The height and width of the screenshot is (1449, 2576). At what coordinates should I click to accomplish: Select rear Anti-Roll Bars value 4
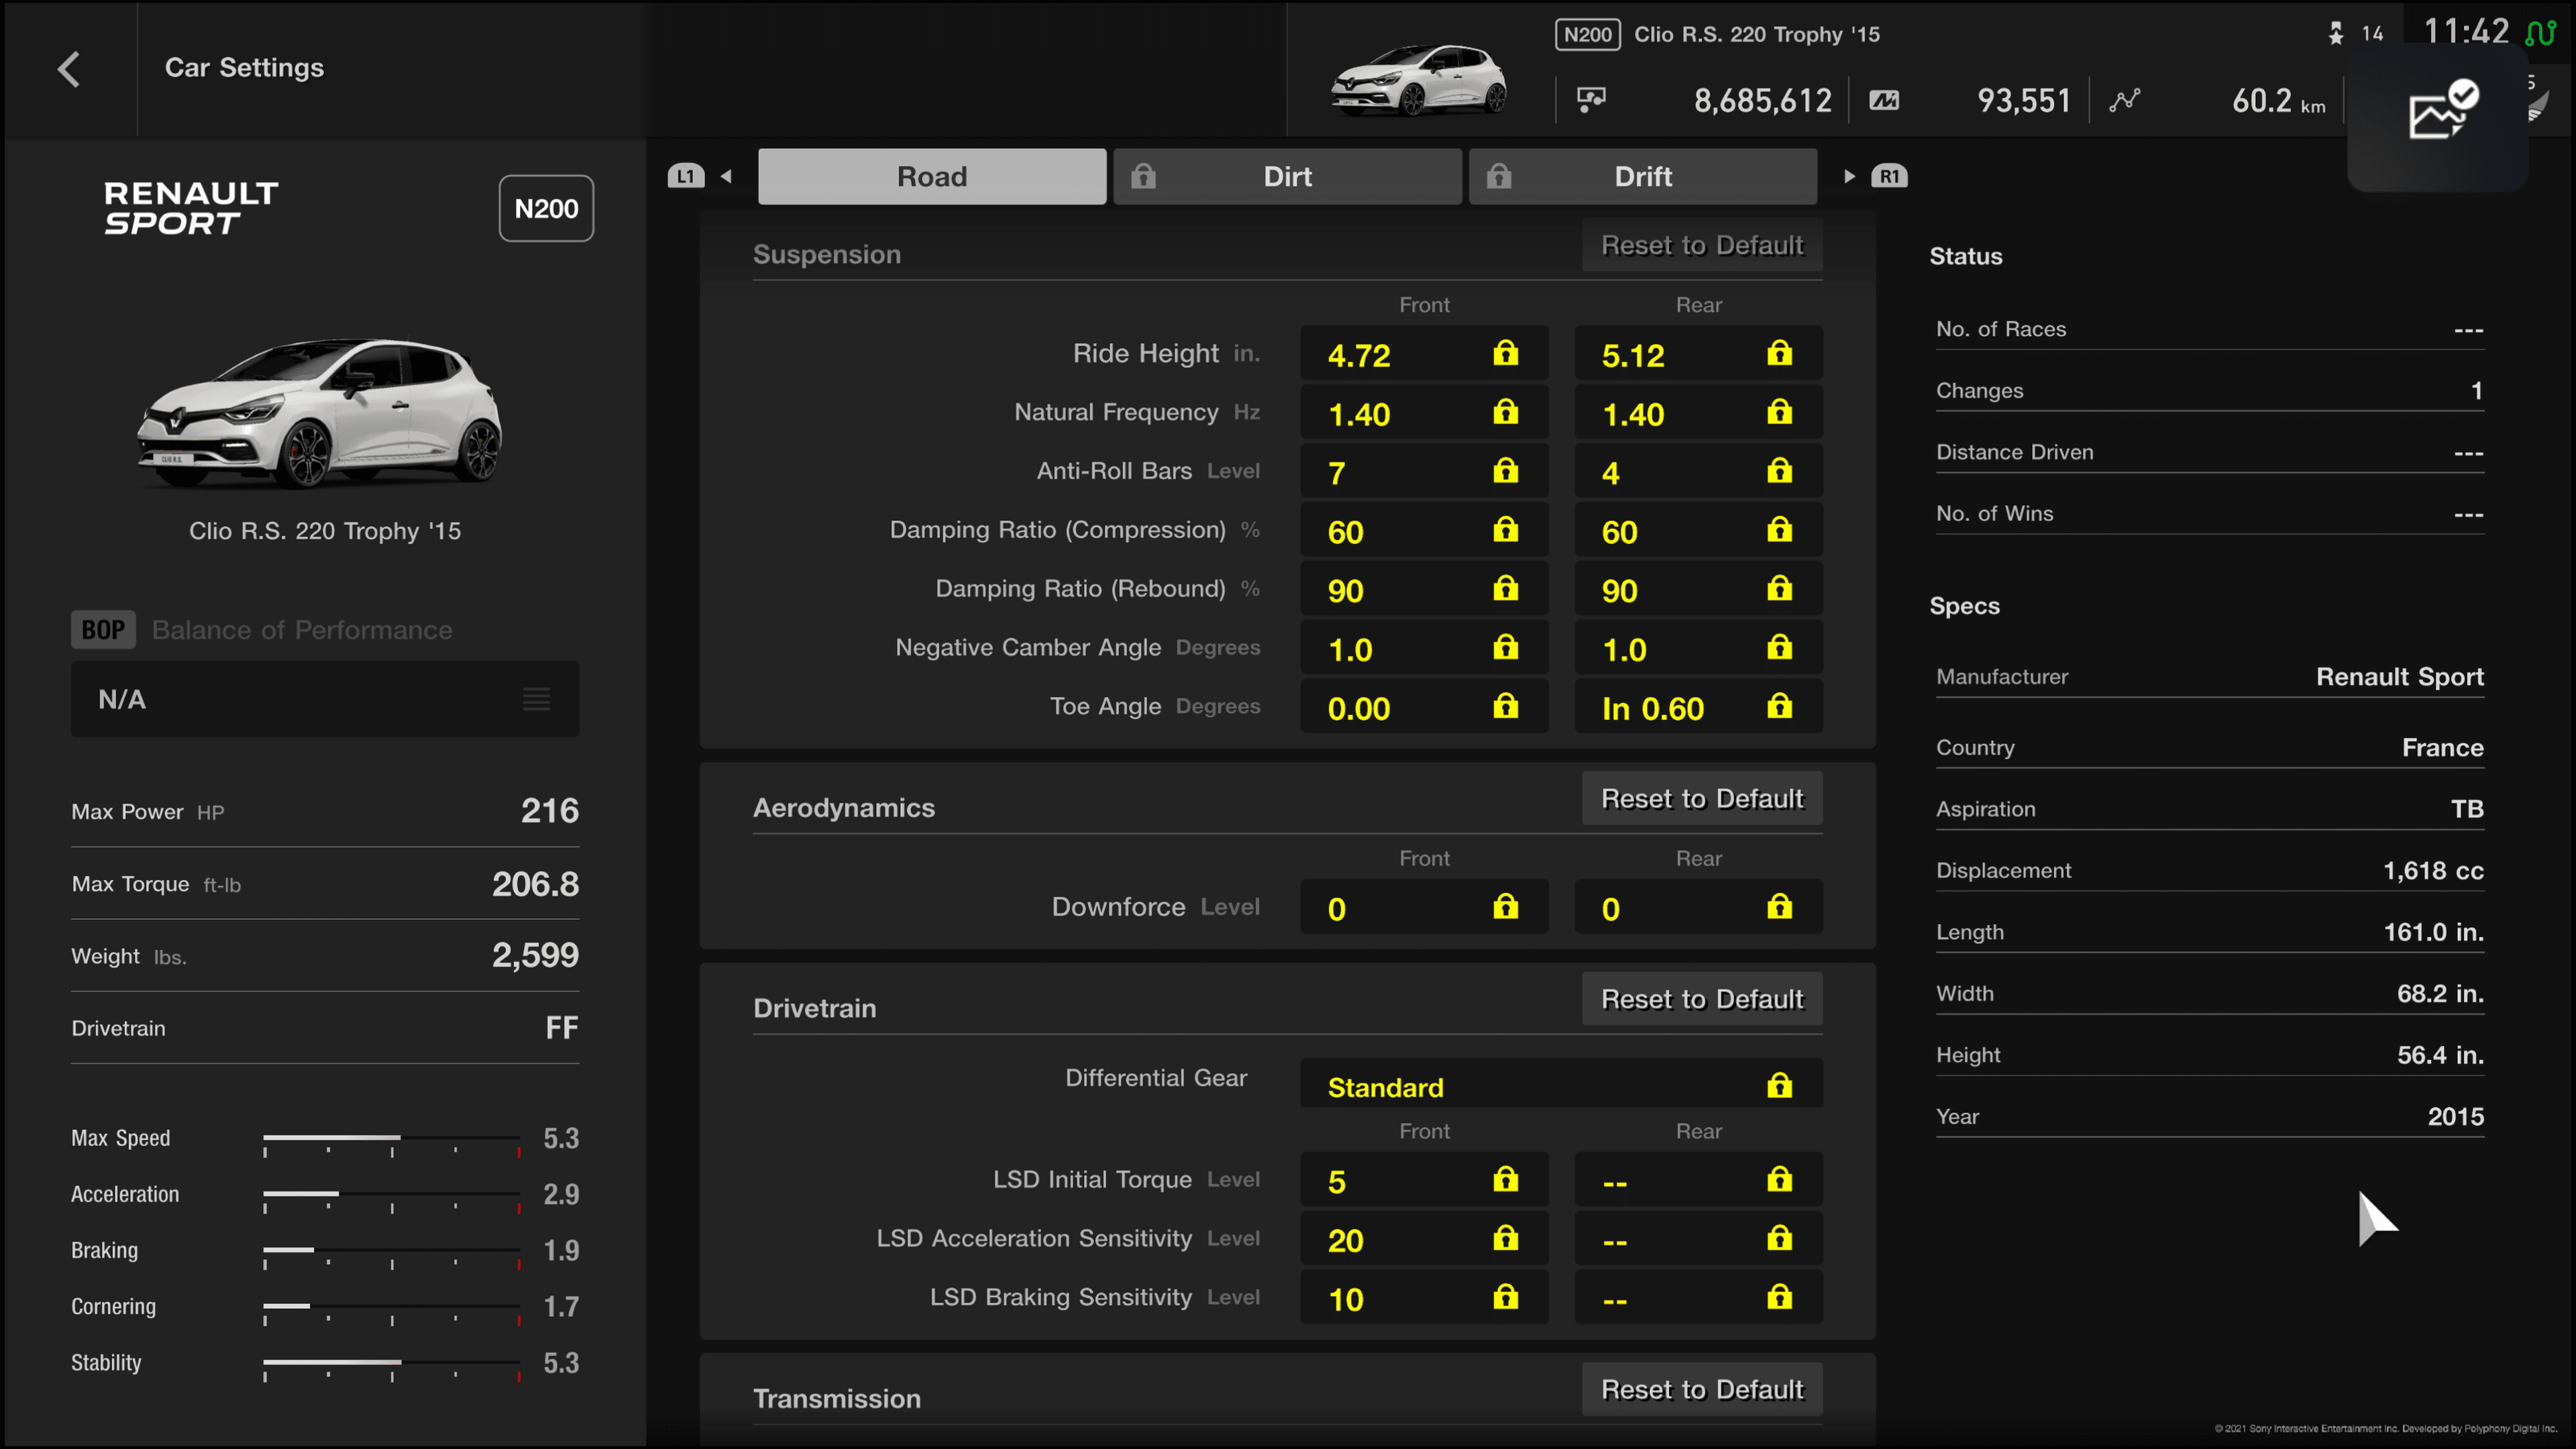click(1698, 472)
